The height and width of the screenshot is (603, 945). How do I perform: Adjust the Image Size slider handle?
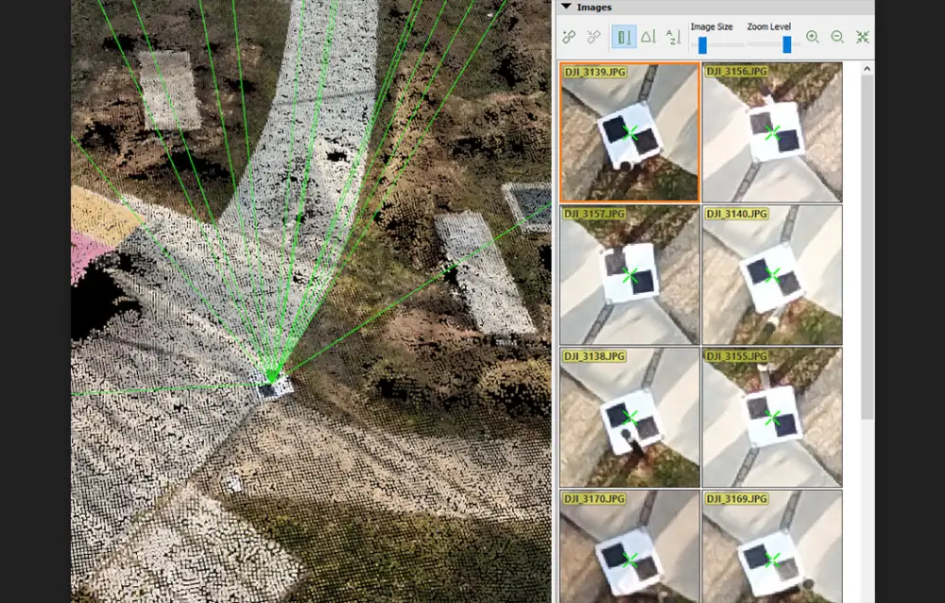coord(703,44)
